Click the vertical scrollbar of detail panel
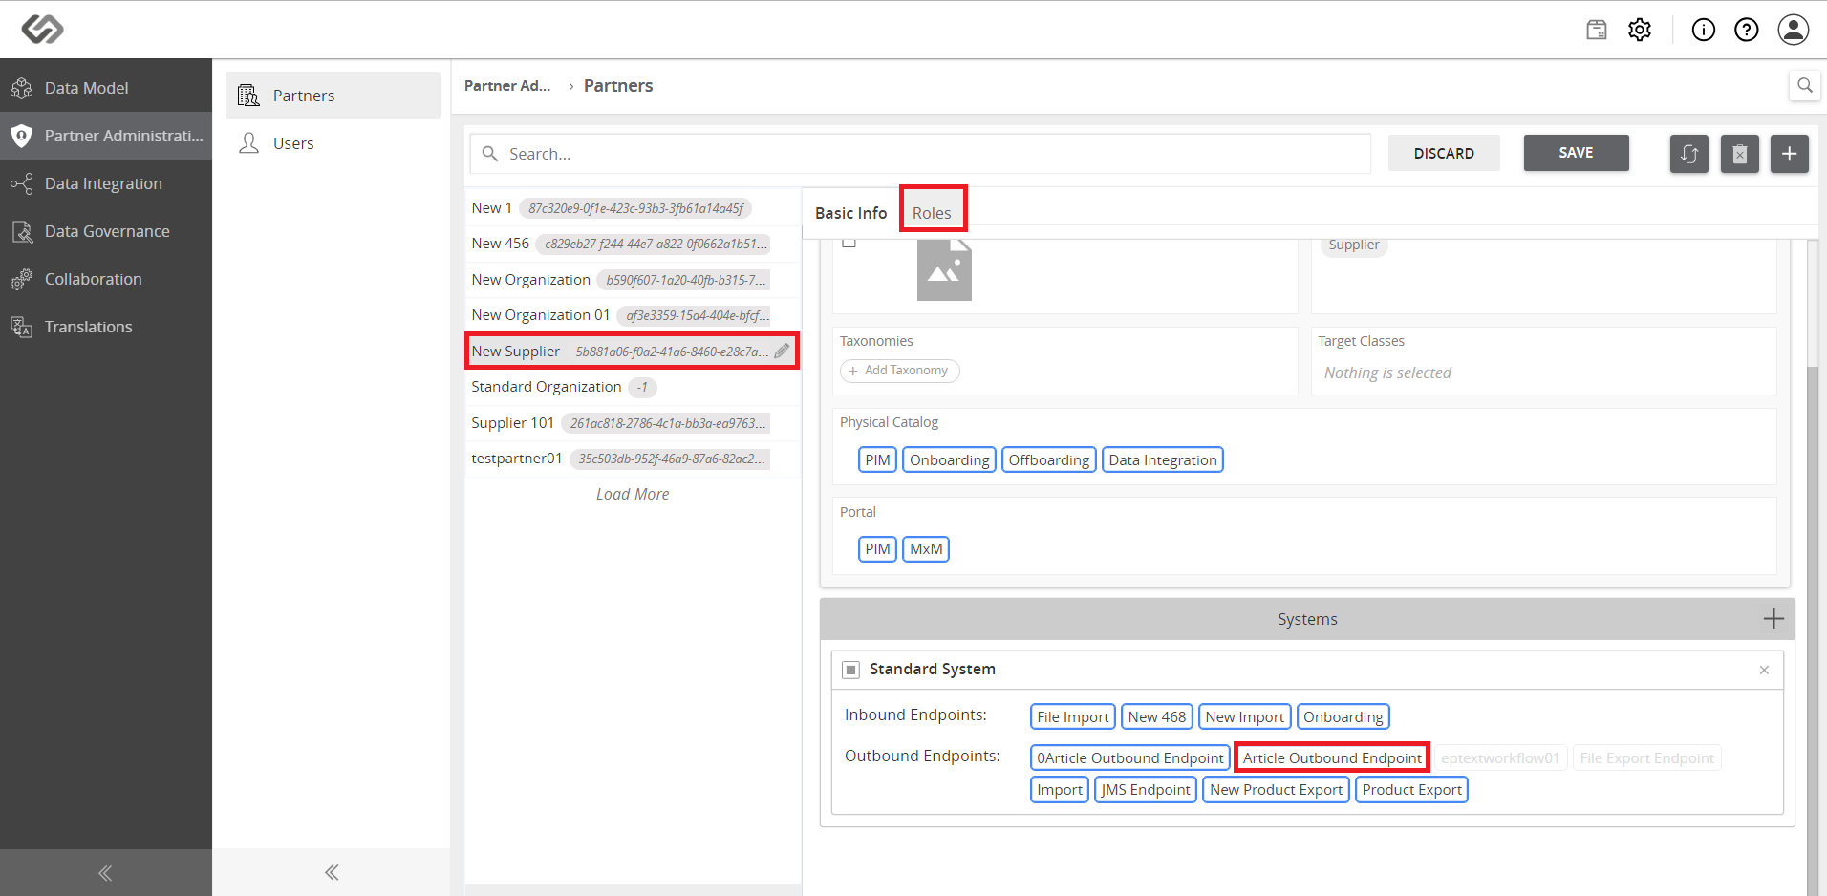Image resolution: width=1827 pixels, height=896 pixels. [1812, 630]
